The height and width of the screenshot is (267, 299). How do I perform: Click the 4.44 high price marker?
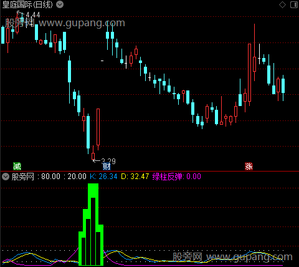pyautogui.click(x=33, y=15)
